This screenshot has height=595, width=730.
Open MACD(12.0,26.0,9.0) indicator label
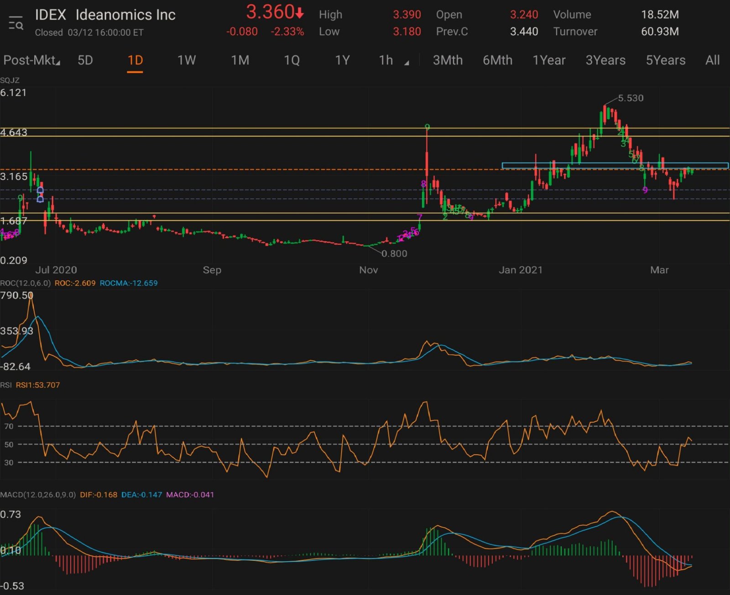pyautogui.click(x=38, y=495)
